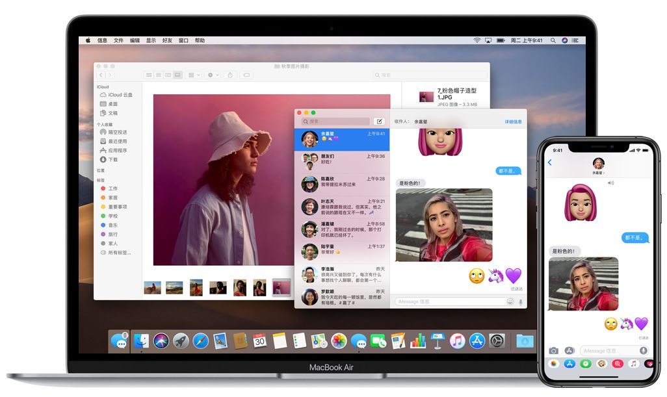
Task: Launch FaceTime from the Dock
Action: [x=378, y=340]
